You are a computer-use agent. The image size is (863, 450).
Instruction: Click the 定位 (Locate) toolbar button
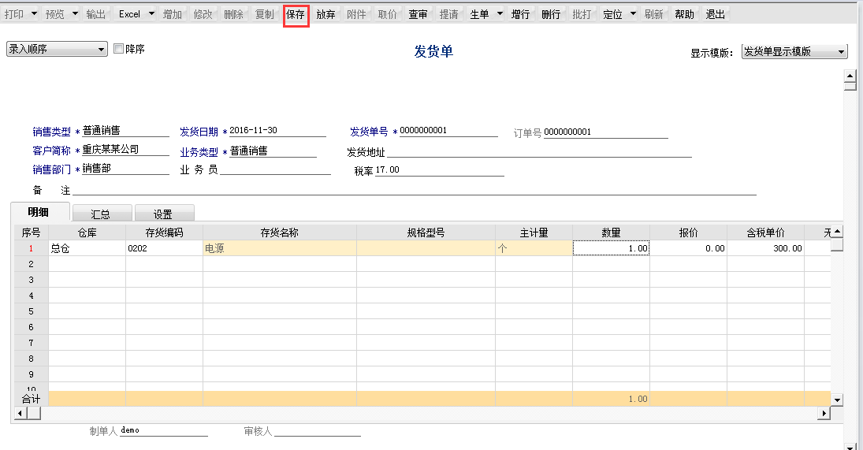tap(612, 15)
